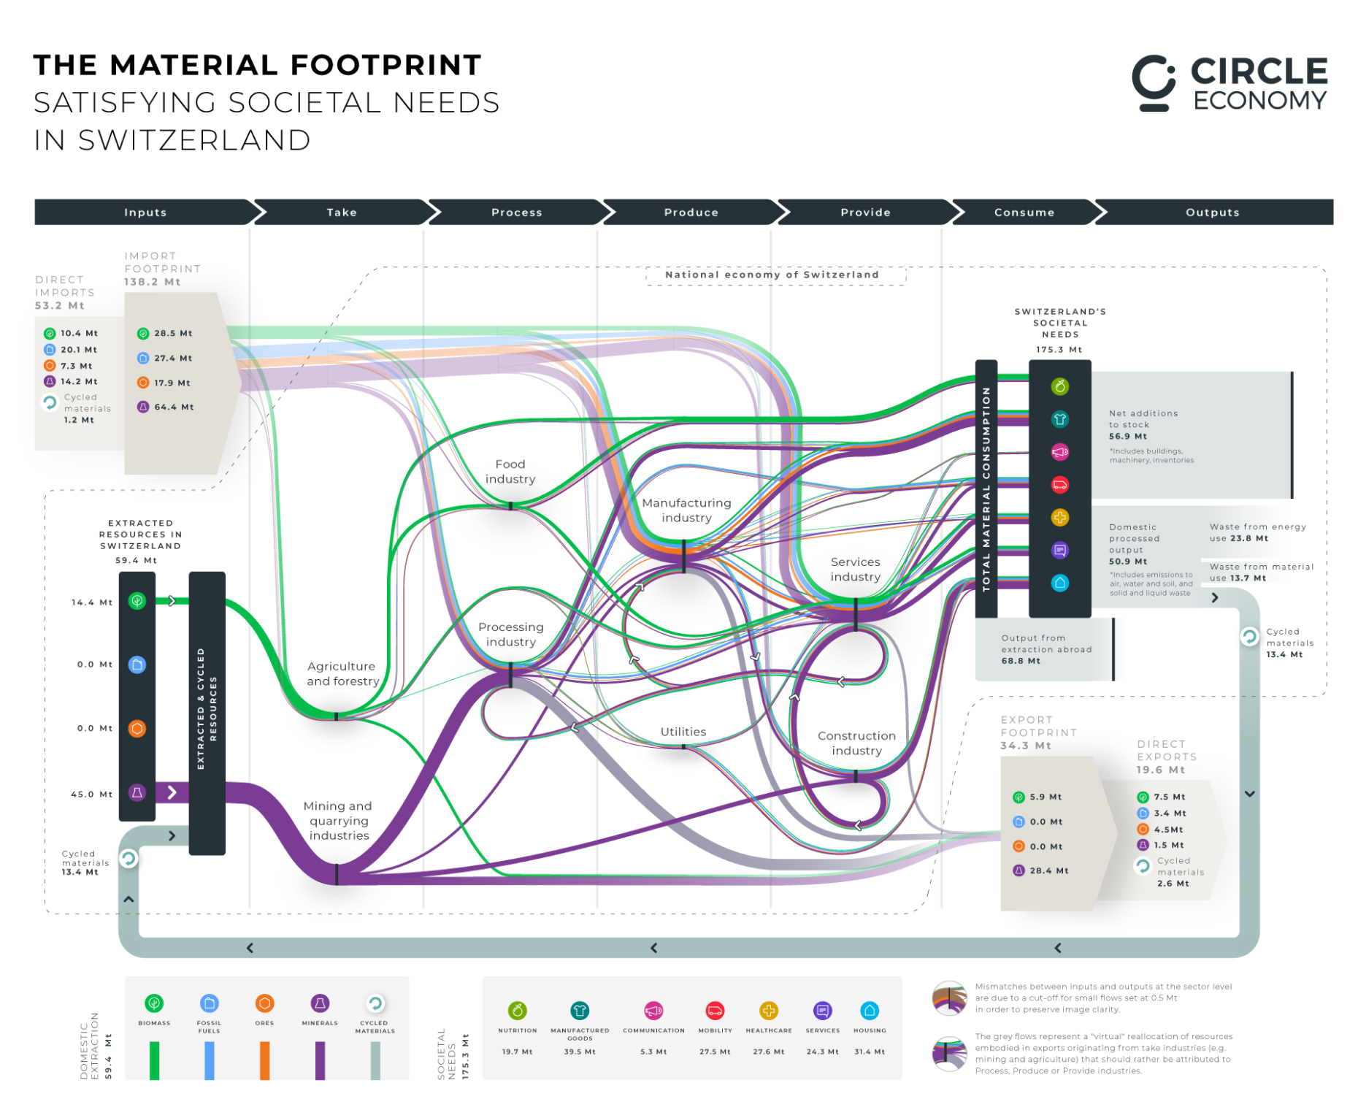Viewport: 1358px width, 1118px height.
Task: Click Switzerland's Societal Needs 175.3 Mt heading
Action: [x=1060, y=330]
